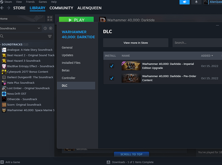The width and height of the screenshot is (222, 165).
Task: Open the Soundtracks category dropdown
Action: coord(21,28)
